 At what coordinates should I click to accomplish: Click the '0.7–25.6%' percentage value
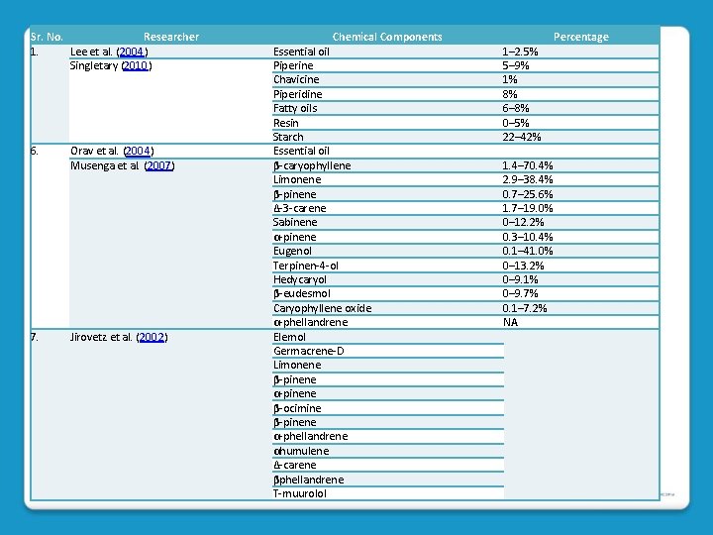click(x=528, y=194)
